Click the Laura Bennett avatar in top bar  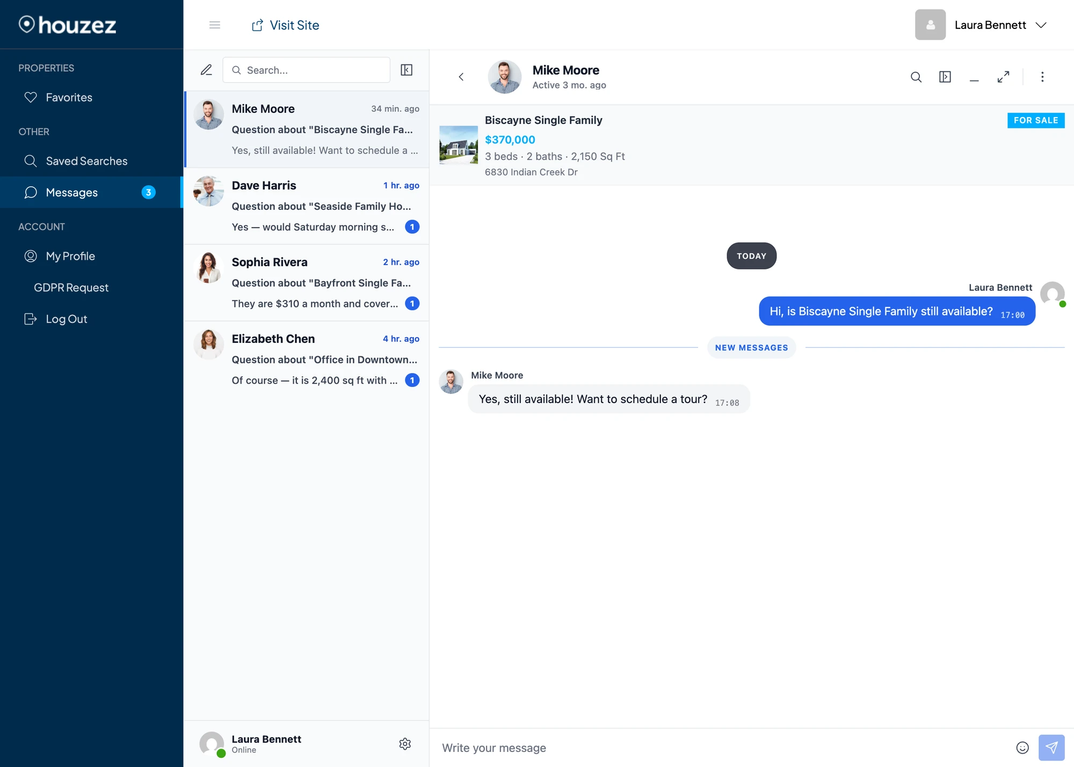(930, 25)
